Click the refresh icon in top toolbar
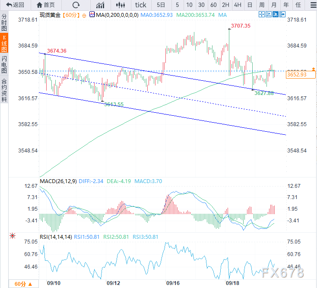Screen dimensions: 317x288 pyautogui.click(x=76, y=5)
